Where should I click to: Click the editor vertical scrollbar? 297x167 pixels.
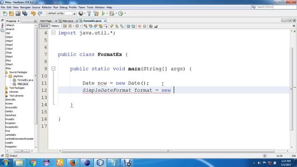[x=291, y=89]
